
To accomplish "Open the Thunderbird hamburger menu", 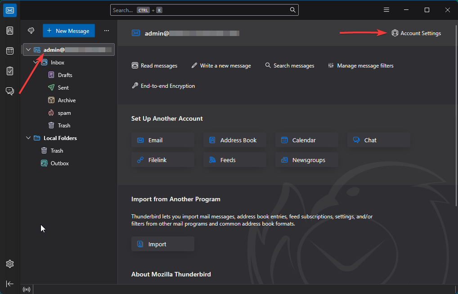I will pos(386,10).
